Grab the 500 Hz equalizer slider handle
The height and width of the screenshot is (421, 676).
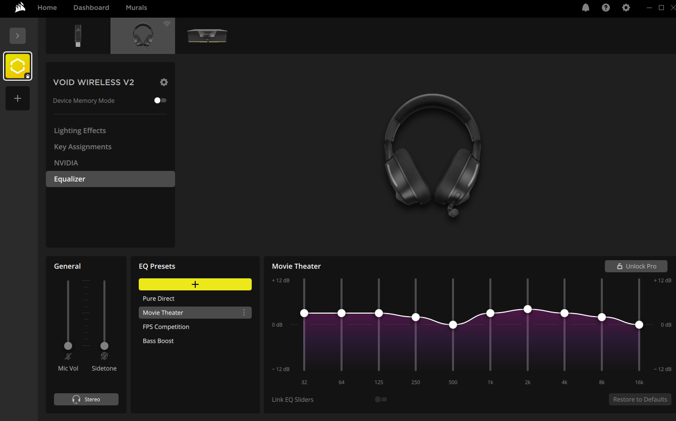pyautogui.click(x=453, y=326)
